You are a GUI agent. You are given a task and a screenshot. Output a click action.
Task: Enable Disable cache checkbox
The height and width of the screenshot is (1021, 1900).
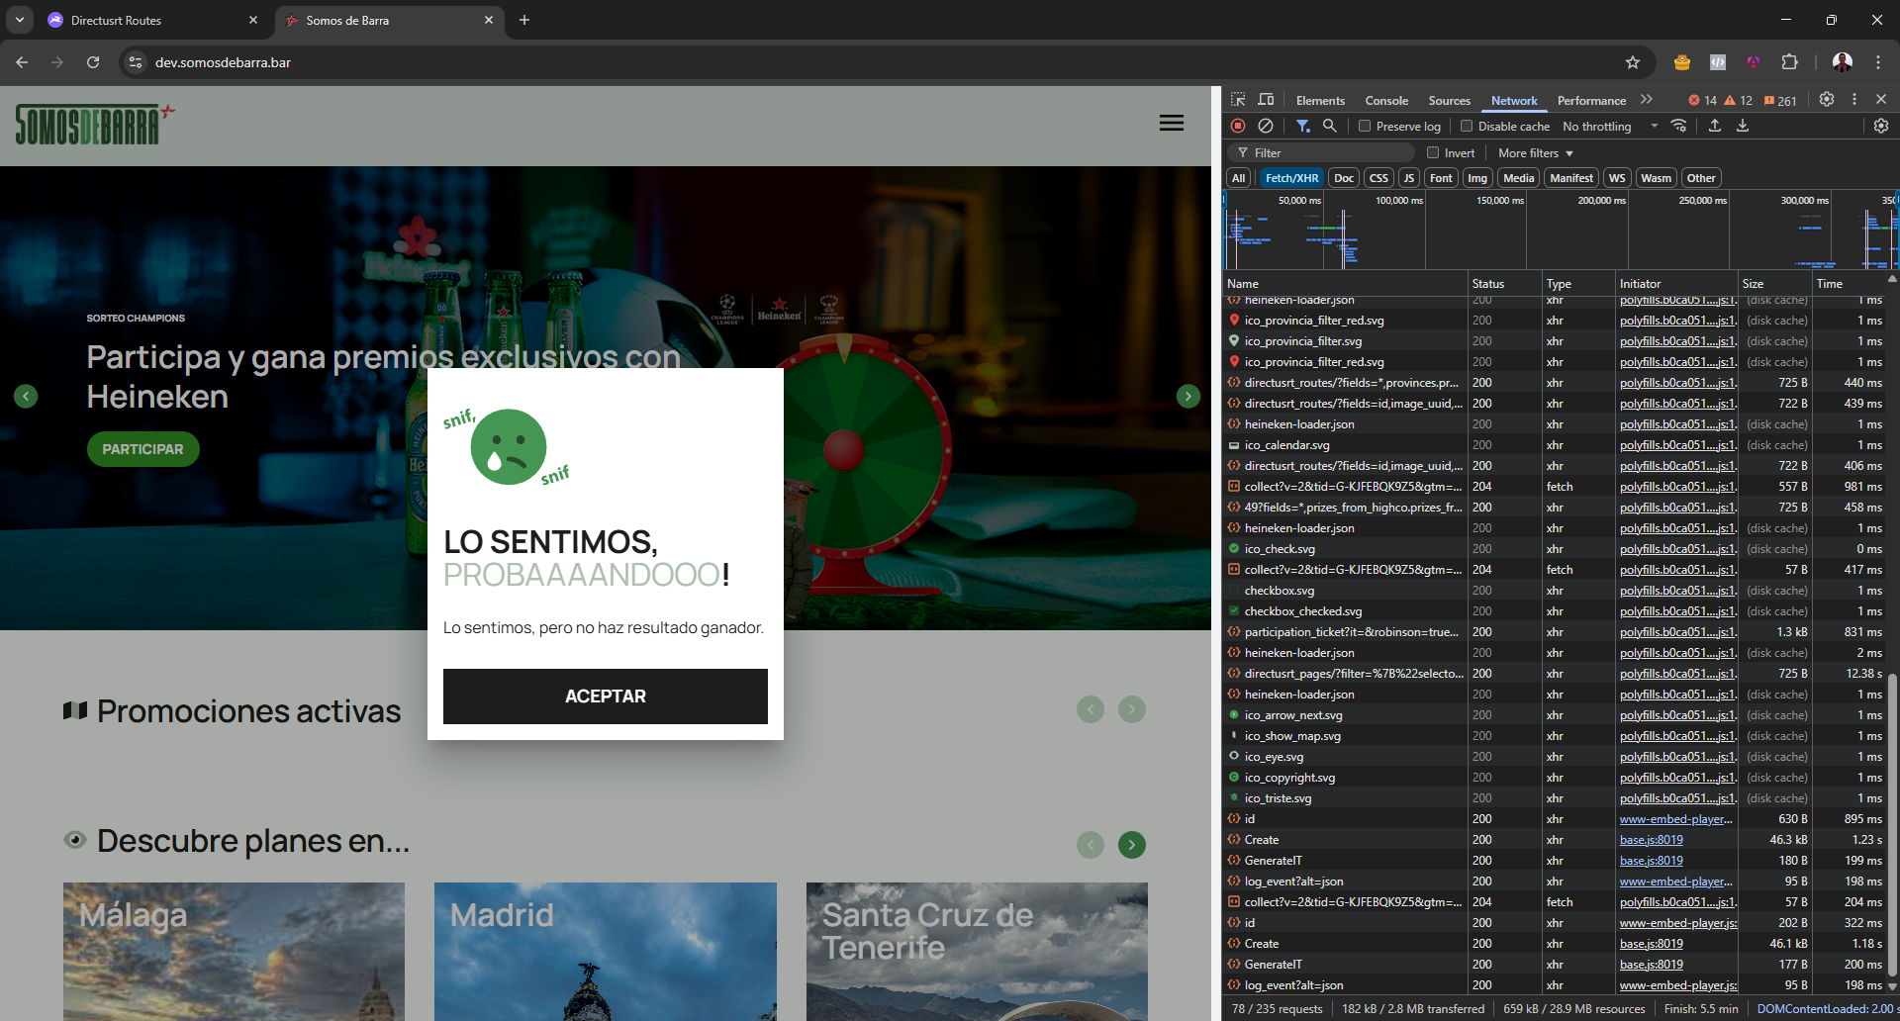tap(1467, 126)
